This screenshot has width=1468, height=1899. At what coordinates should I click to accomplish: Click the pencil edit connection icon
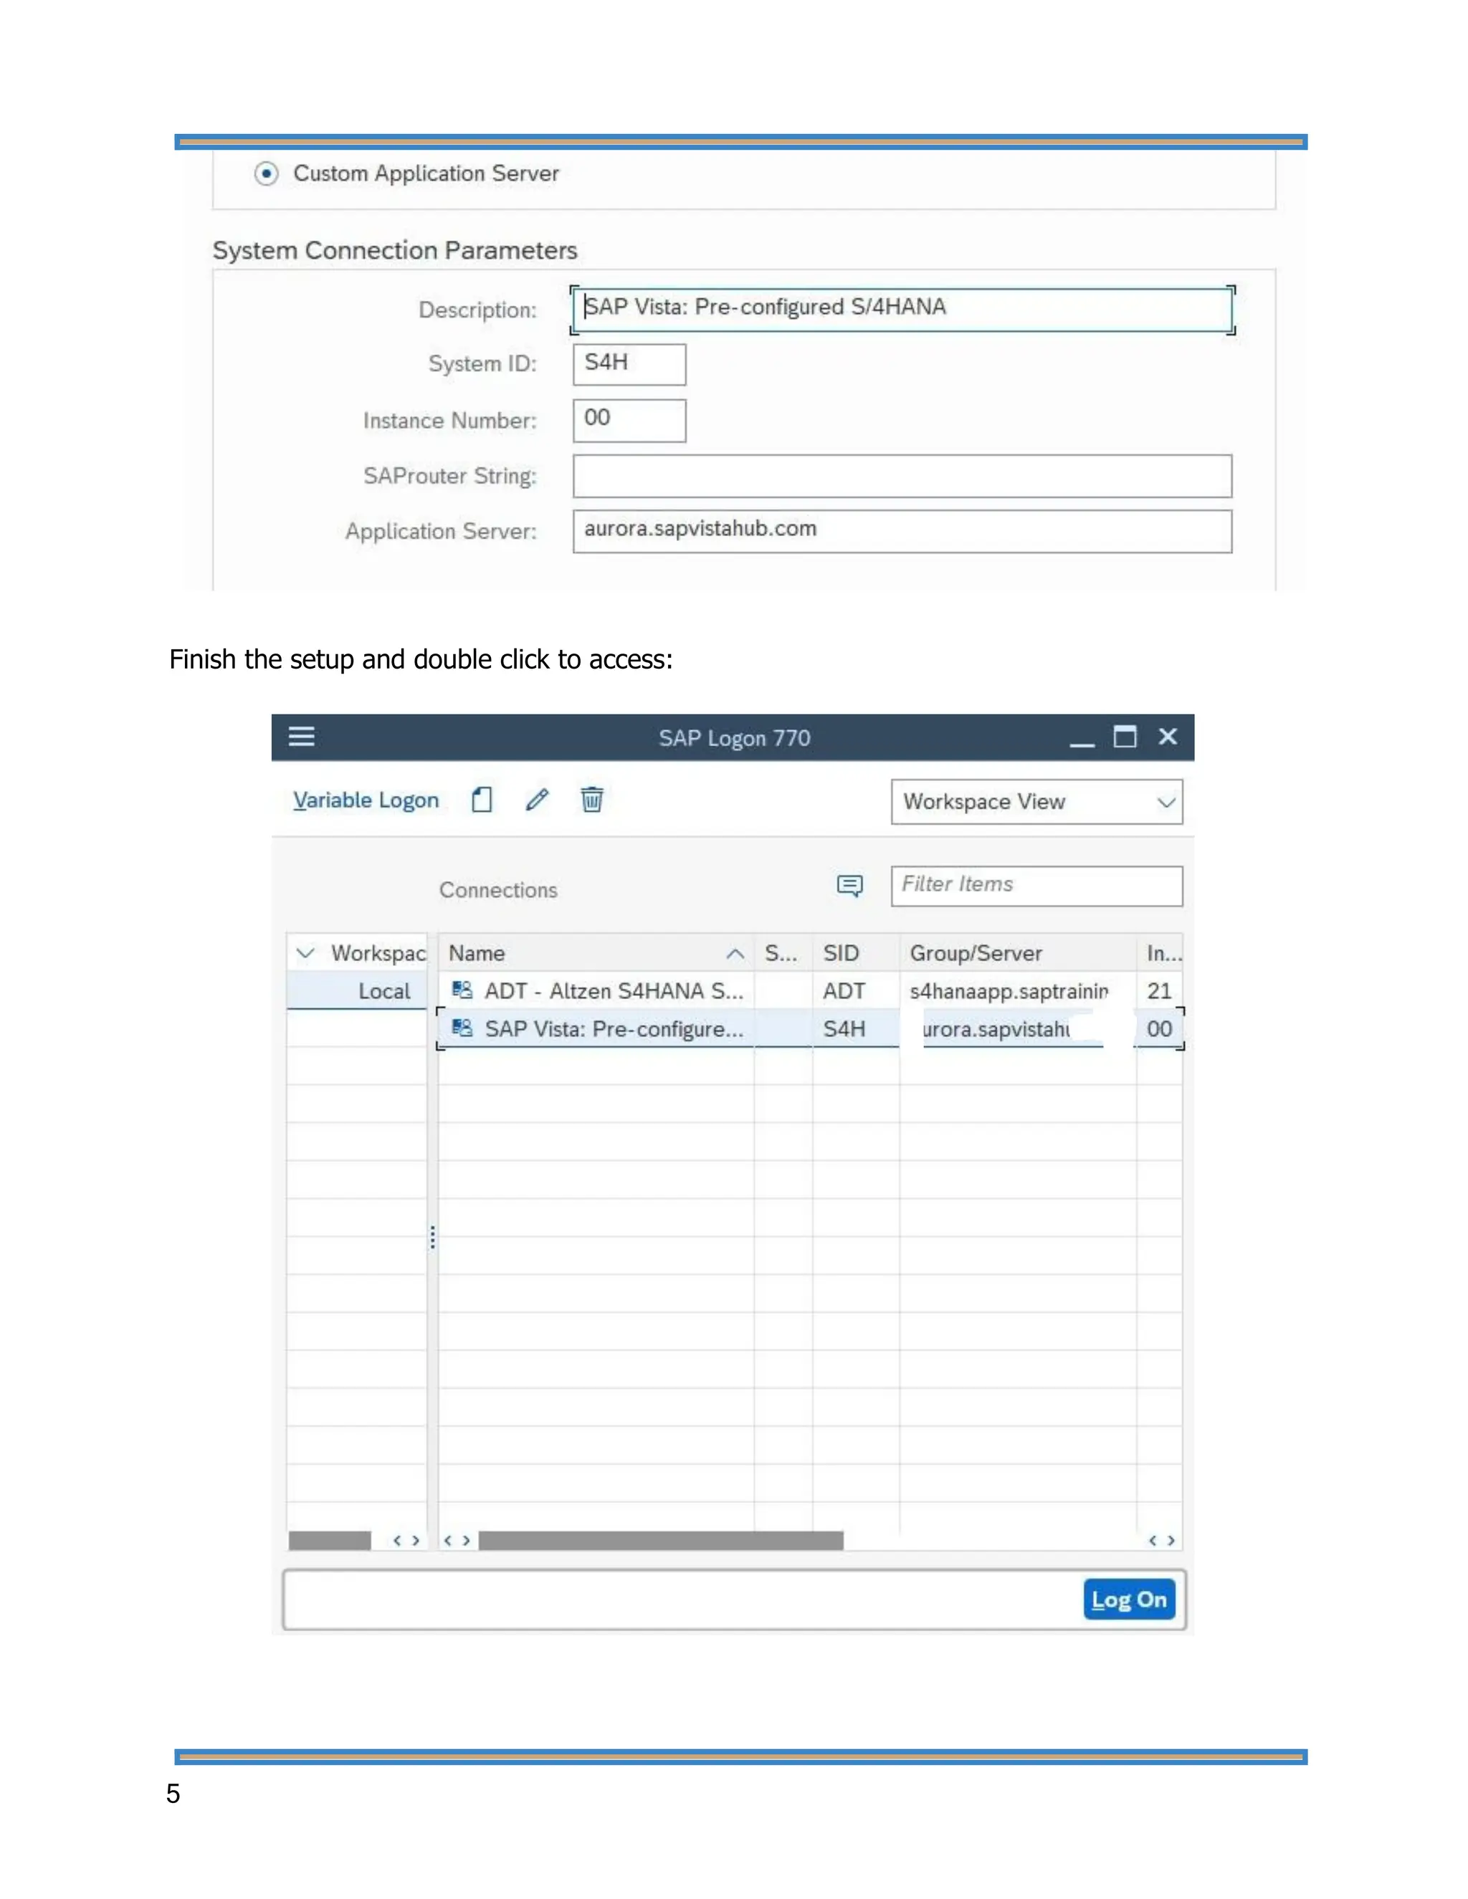(x=537, y=799)
